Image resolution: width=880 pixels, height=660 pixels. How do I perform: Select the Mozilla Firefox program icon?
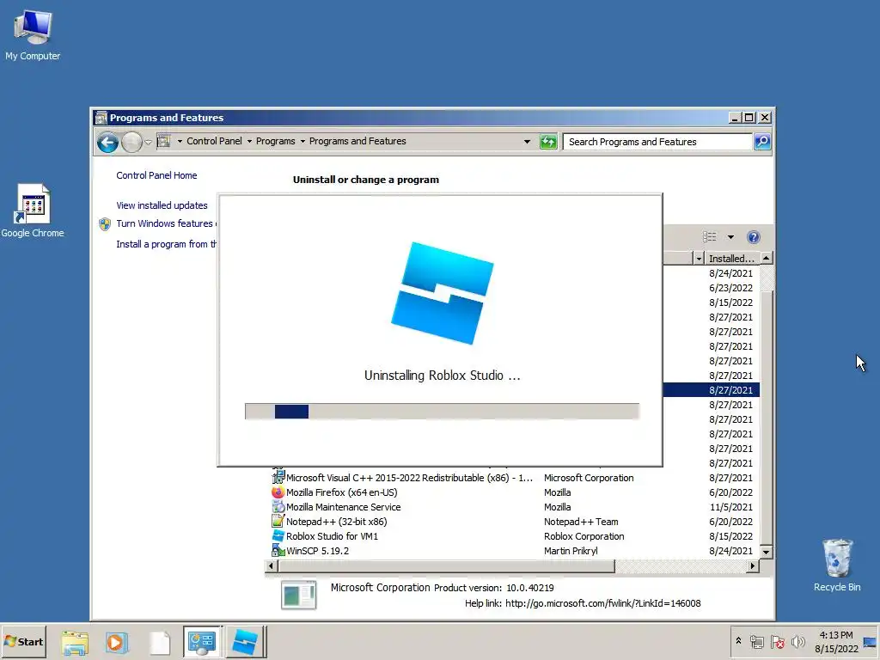point(278,492)
